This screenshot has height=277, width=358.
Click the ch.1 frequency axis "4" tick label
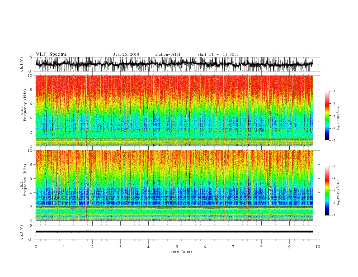(x=31, y=118)
